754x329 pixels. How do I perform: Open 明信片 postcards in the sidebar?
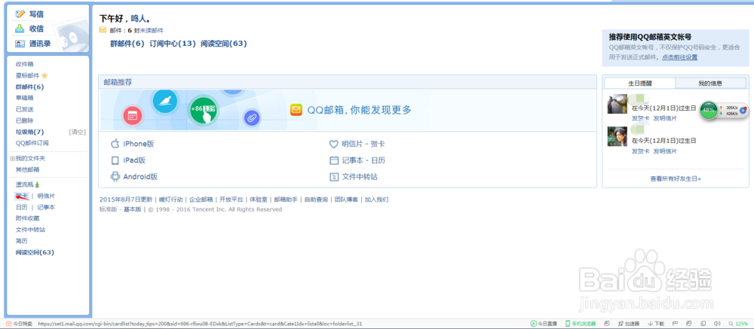click(x=46, y=196)
